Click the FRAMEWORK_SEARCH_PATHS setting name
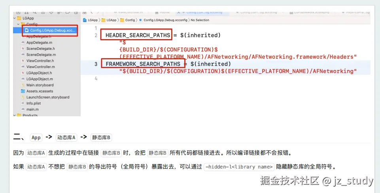The width and height of the screenshot is (380, 193). [143, 64]
